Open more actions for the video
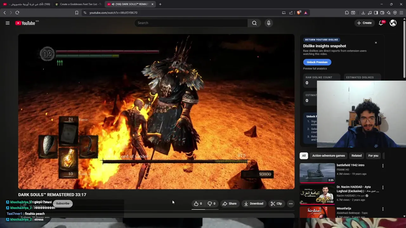Screen dimensions: 406x228 [291, 204]
